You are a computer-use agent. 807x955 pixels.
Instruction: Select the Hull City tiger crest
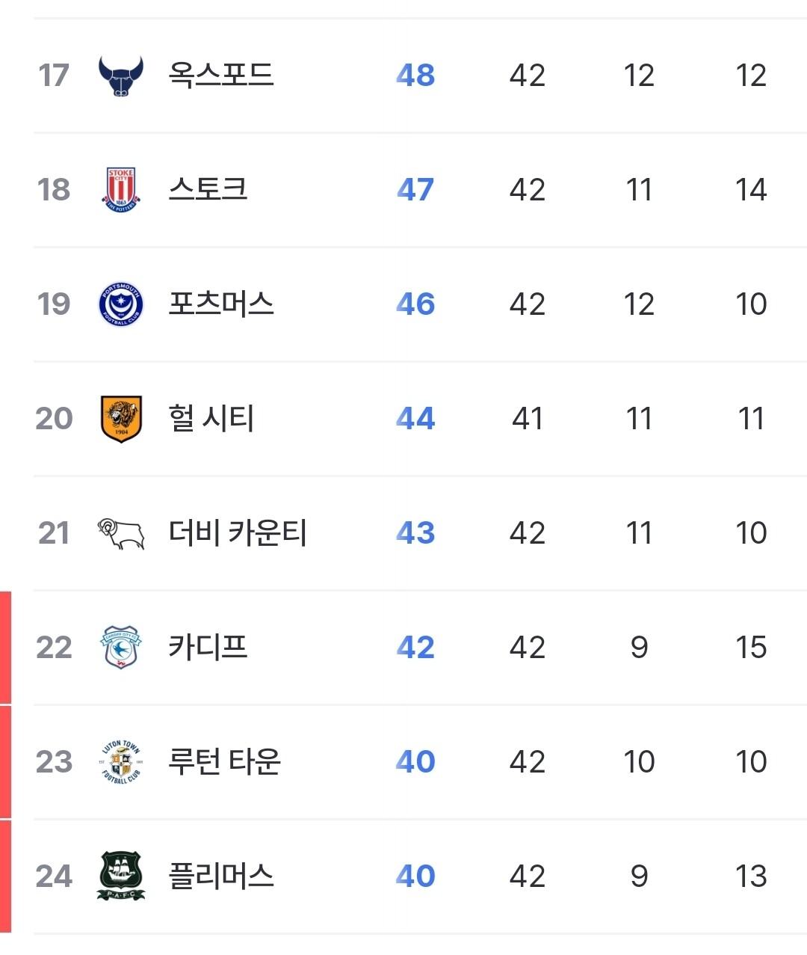click(x=120, y=419)
